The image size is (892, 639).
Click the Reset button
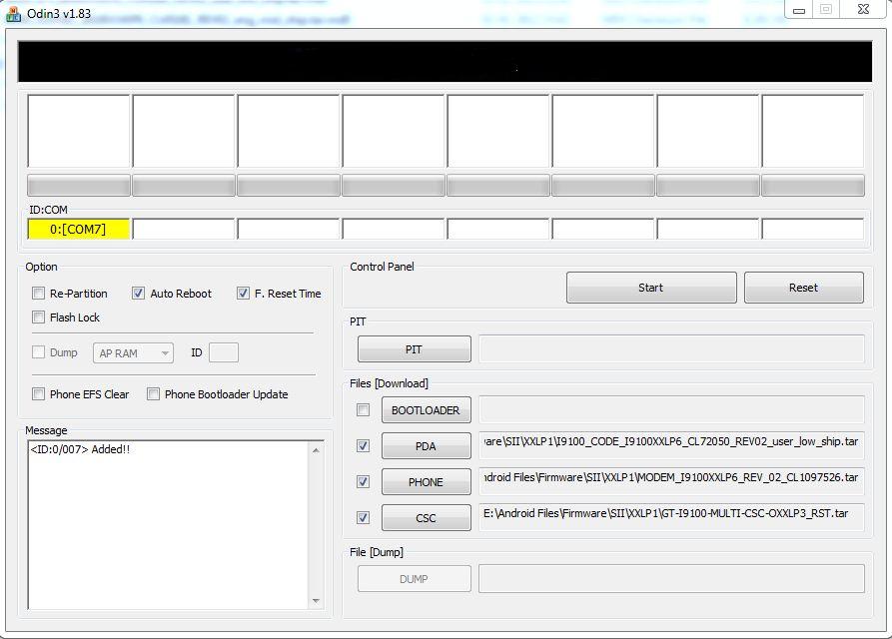804,288
